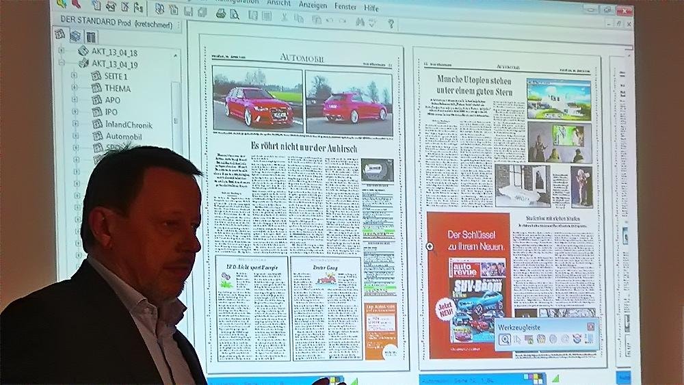The width and height of the screenshot is (684, 385).
Task: Click the save disk icon in toolbar
Action: tap(188, 11)
